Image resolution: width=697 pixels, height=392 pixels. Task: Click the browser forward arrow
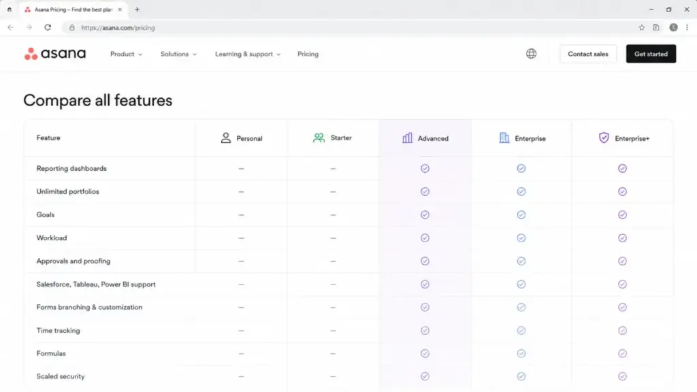(29, 27)
